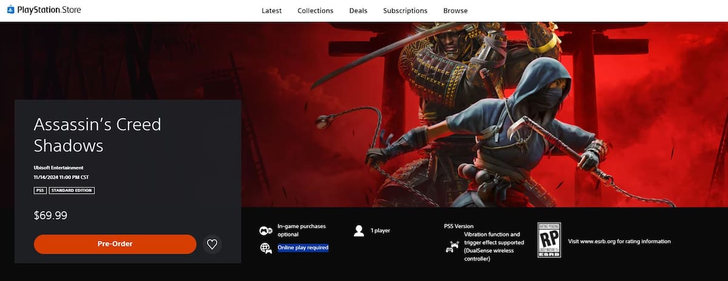Add game to wishlist heart icon
This screenshot has width=728, height=281.
[x=212, y=244]
